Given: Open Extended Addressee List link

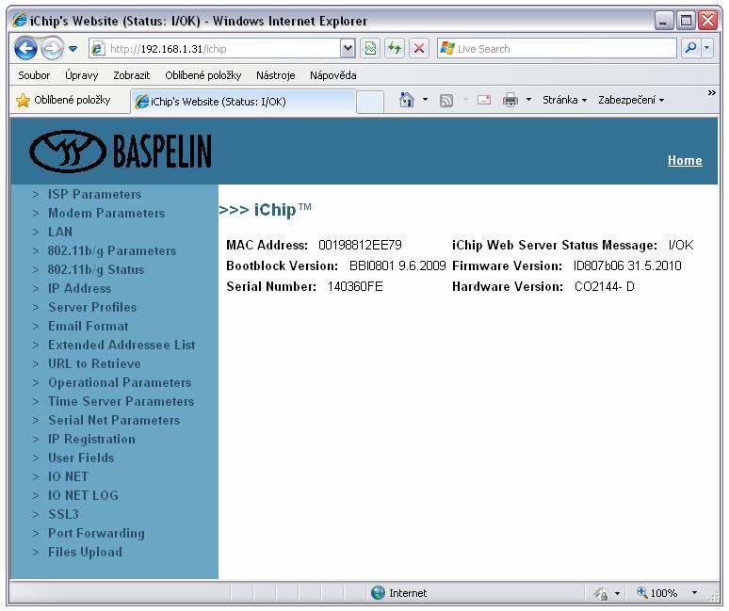Looking at the screenshot, I should [x=121, y=345].
